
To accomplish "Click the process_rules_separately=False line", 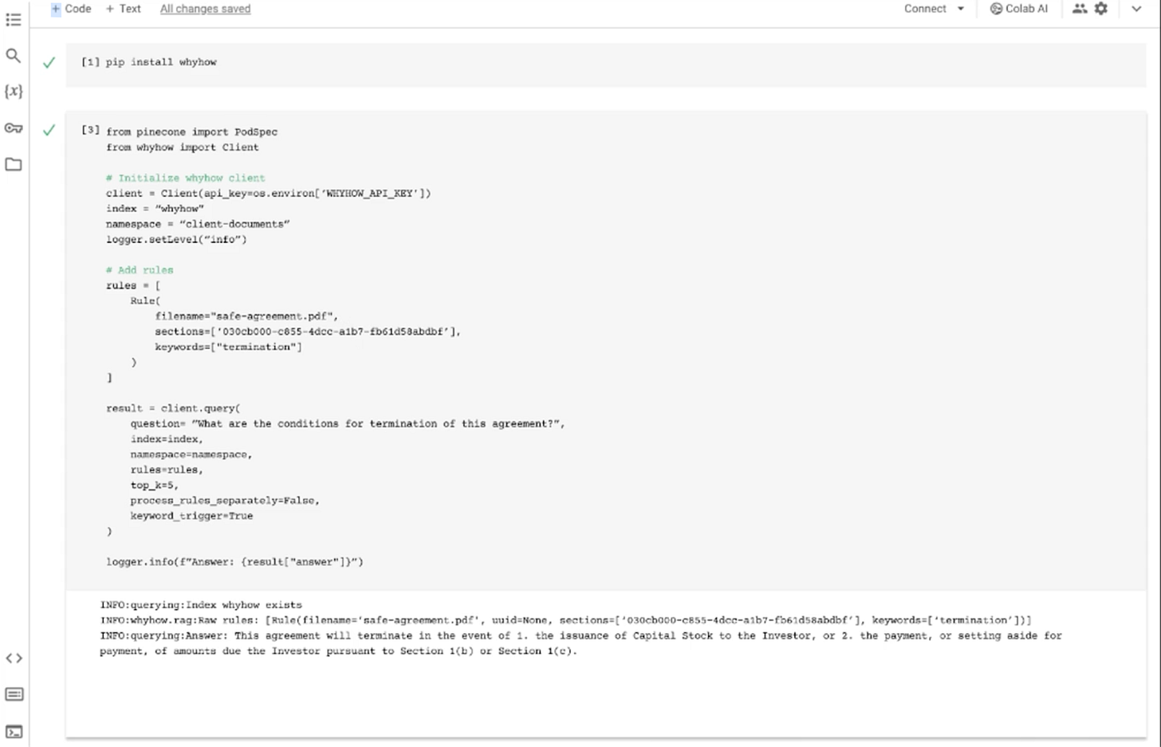I will (225, 501).
